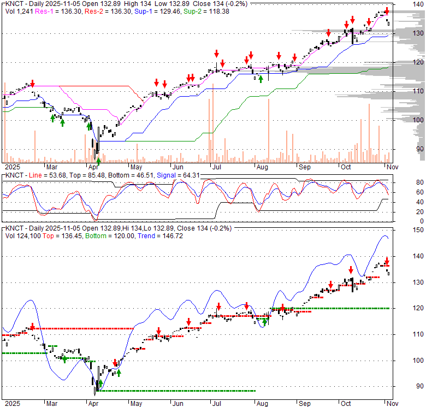Click the red arrow near November on bottom chart
Screen dimensions: 426x407
[387, 261]
